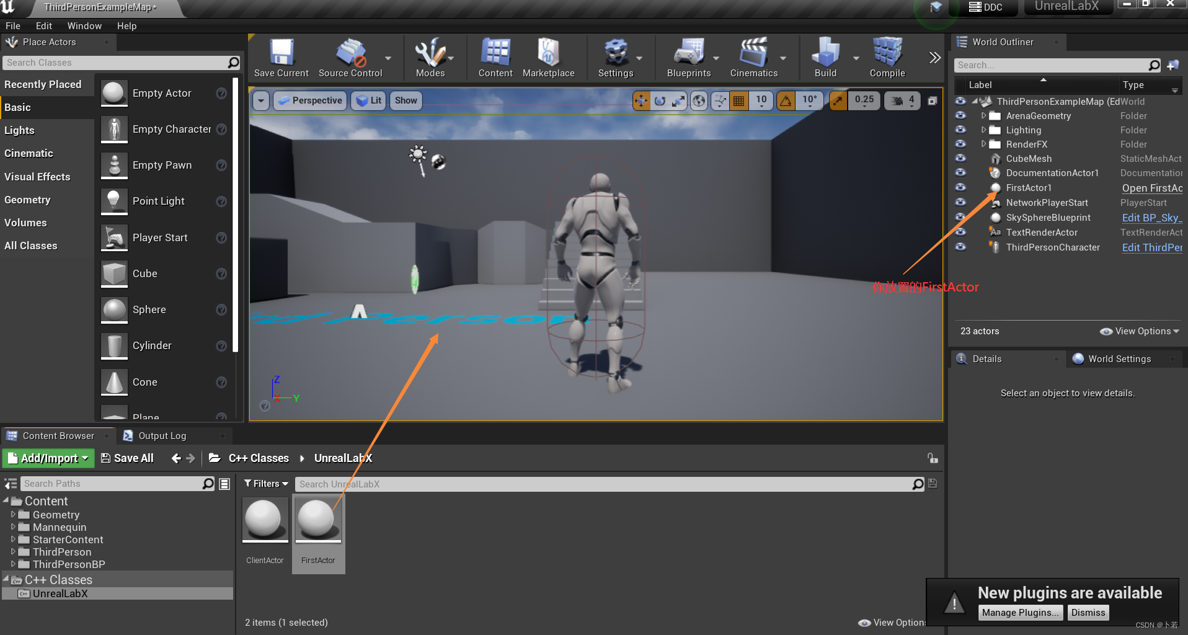Click the Add/Import button

[x=48, y=458]
